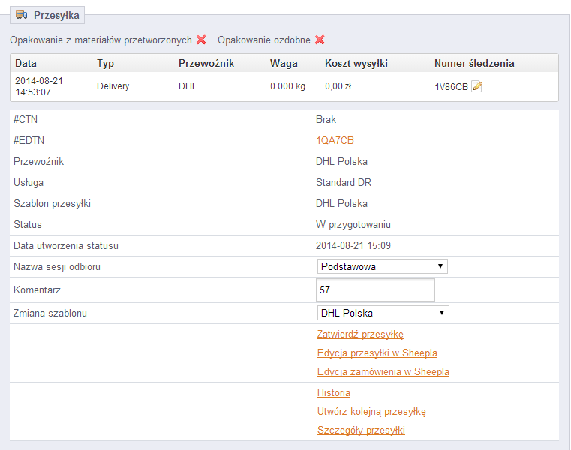Click the 0,00 zł shipping cost cell
Image resolution: width=571 pixels, height=450 pixels.
coord(338,86)
